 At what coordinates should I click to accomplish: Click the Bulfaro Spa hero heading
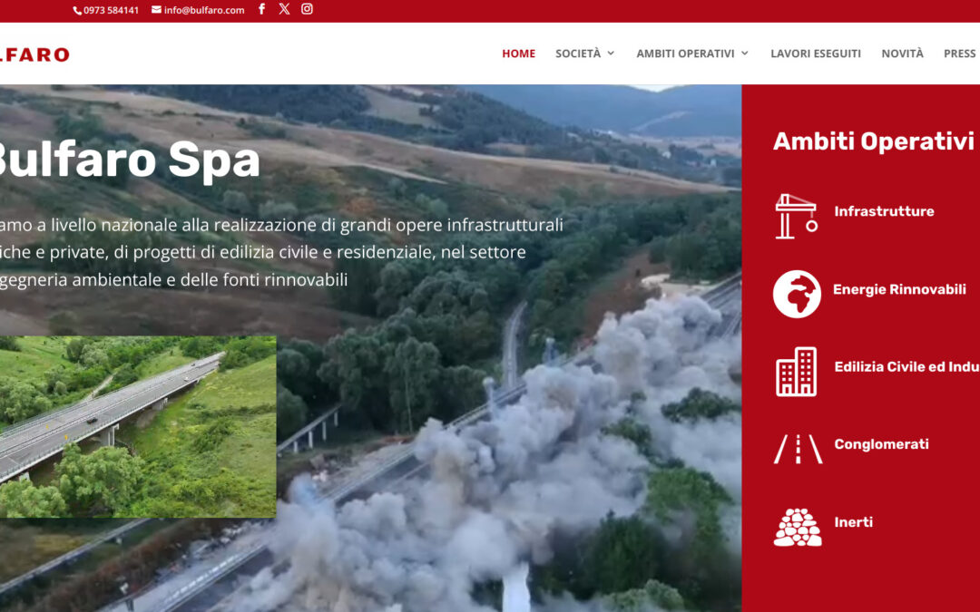[x=129, y=160]
